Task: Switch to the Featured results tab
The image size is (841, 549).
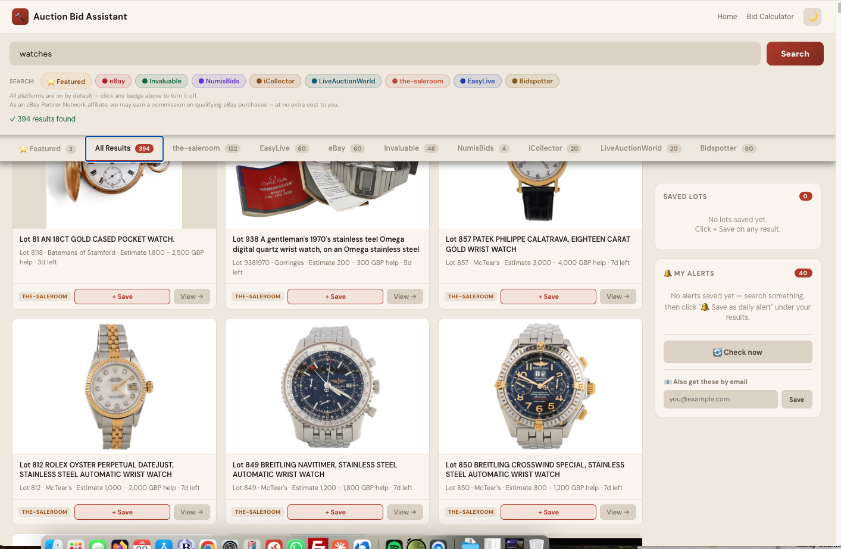Action: [47, 149]
